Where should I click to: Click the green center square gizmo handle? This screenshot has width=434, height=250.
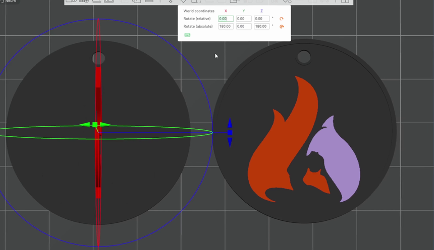tap(95, 125)
